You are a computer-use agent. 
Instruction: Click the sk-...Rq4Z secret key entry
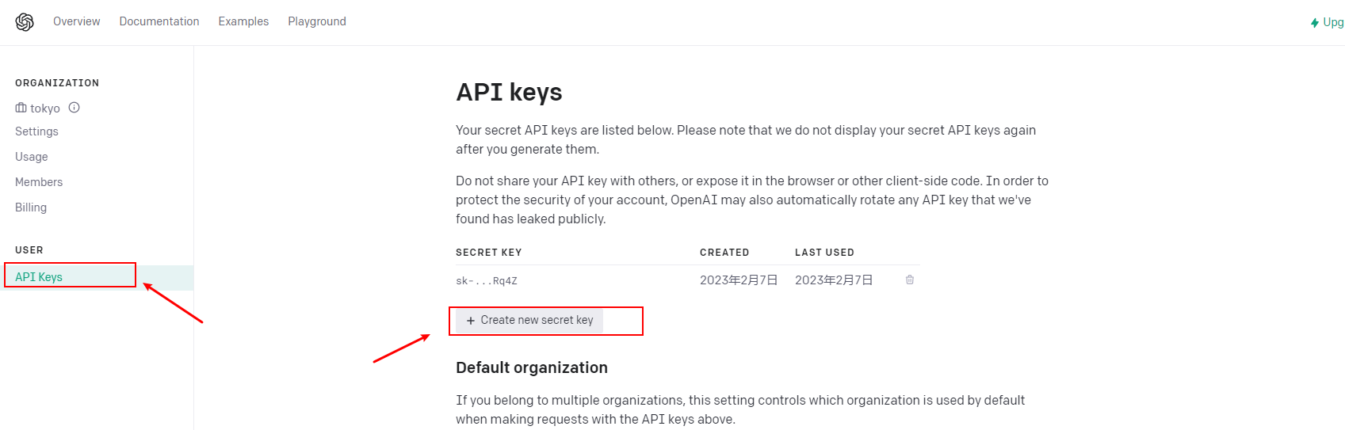pos(487,281)
